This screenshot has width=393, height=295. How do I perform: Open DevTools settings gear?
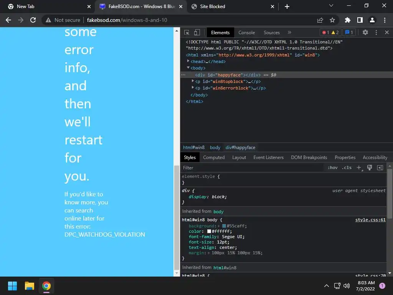point(365,32)
